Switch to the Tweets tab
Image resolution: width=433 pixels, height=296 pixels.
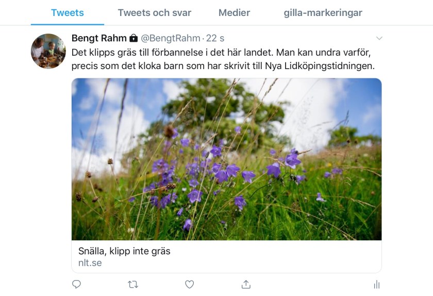pos(68,13)
